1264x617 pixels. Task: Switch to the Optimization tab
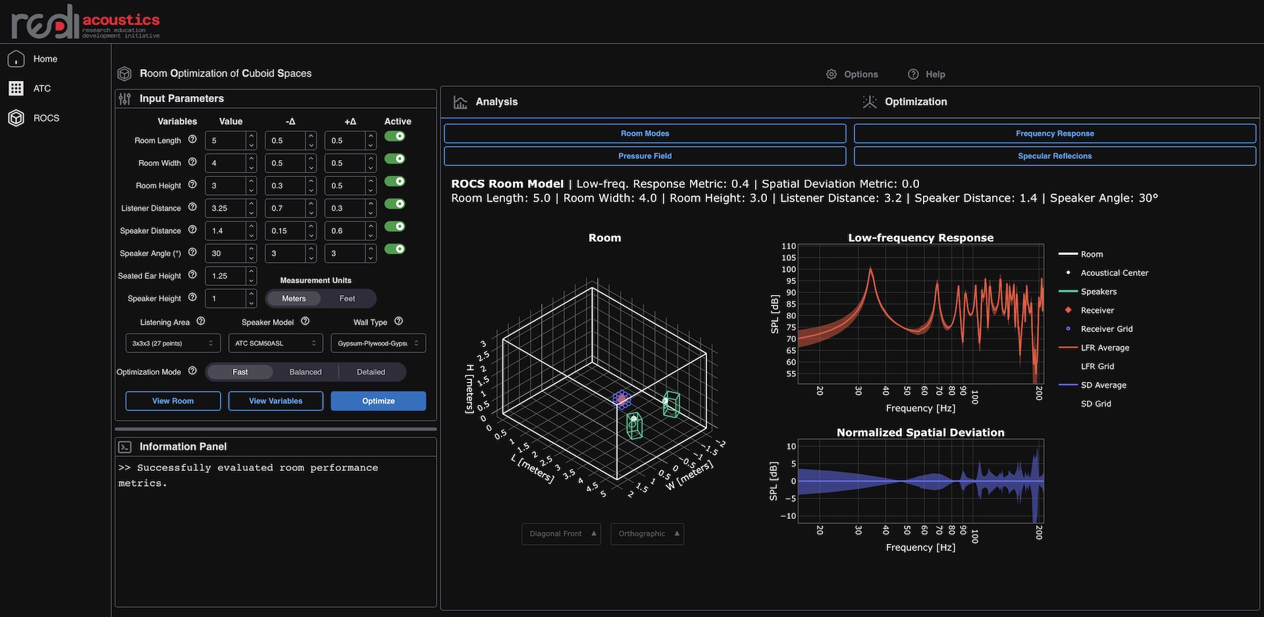[x=915, y=102]
